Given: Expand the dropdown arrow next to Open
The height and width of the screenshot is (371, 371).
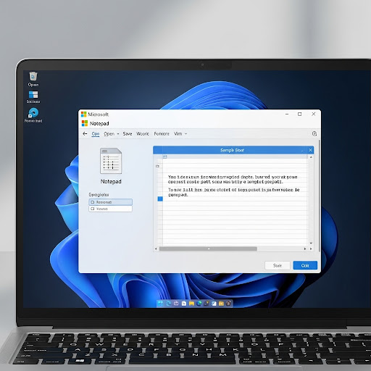Looking at the screenshot, I should [118, 134].
